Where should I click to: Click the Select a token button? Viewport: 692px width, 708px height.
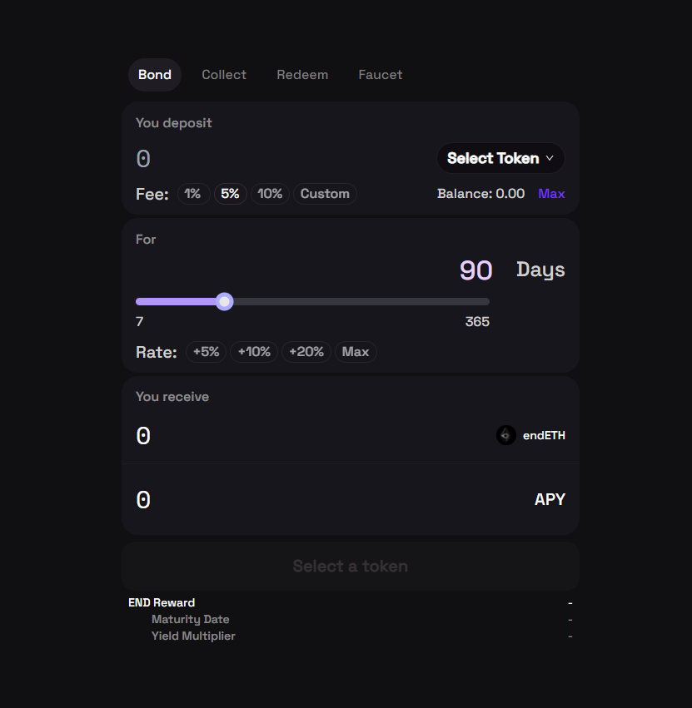pos(350,567)
